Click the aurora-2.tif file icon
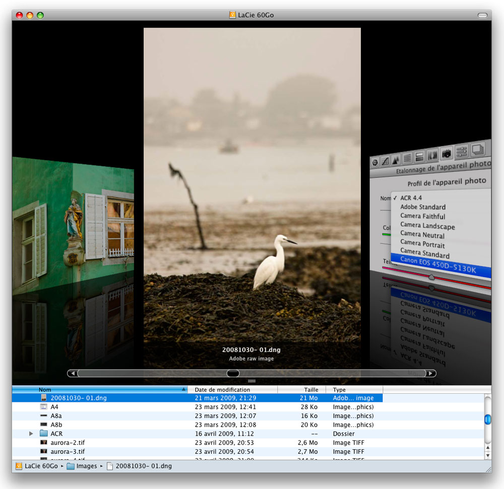Image resolution: width=504 pixels, height=489 pixels. click(44, 443)
